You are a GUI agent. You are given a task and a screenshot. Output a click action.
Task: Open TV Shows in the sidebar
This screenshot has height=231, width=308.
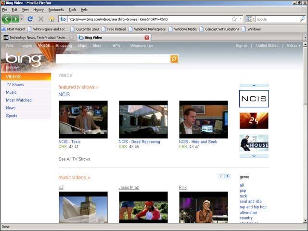pos(15,85)
